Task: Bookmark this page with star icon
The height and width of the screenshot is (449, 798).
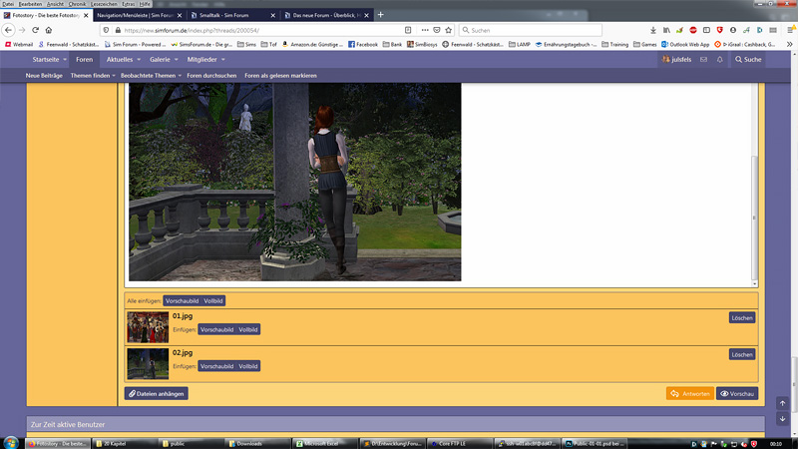Action: click(x=448, y=30)
